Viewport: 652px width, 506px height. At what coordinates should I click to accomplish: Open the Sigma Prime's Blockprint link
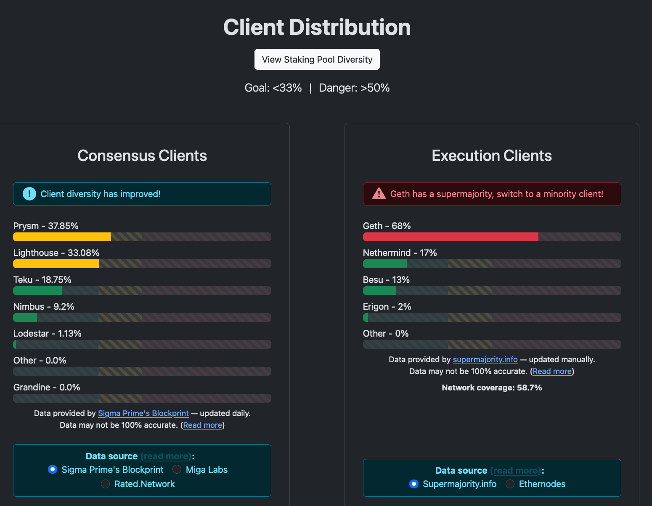tap(143, 413)
